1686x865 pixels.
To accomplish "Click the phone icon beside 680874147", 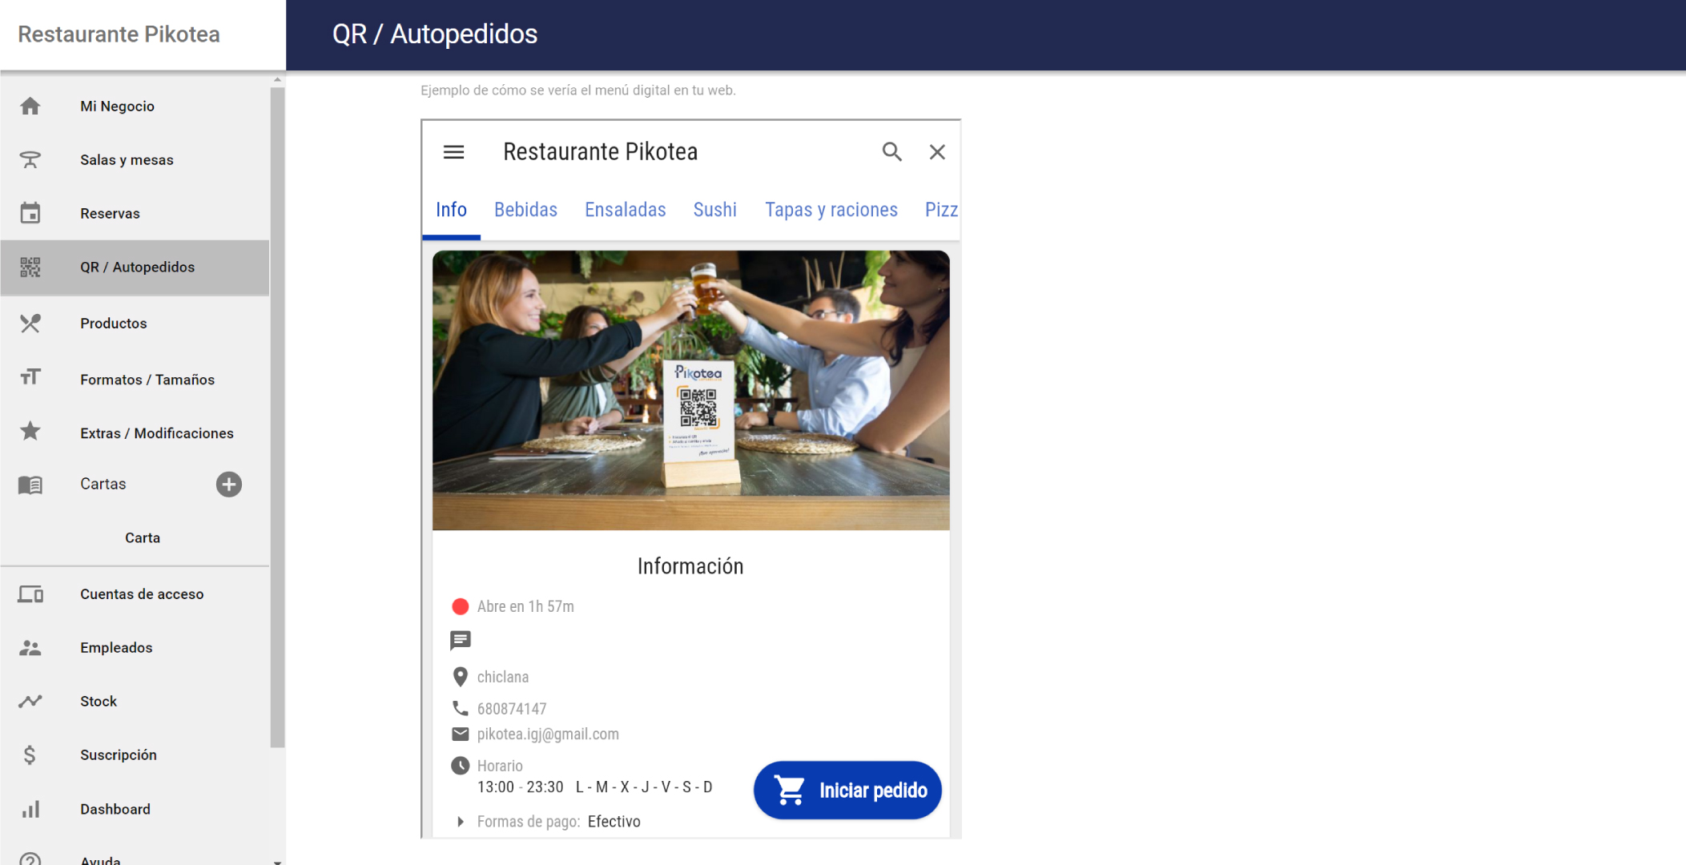I will (x=461, y=708).
